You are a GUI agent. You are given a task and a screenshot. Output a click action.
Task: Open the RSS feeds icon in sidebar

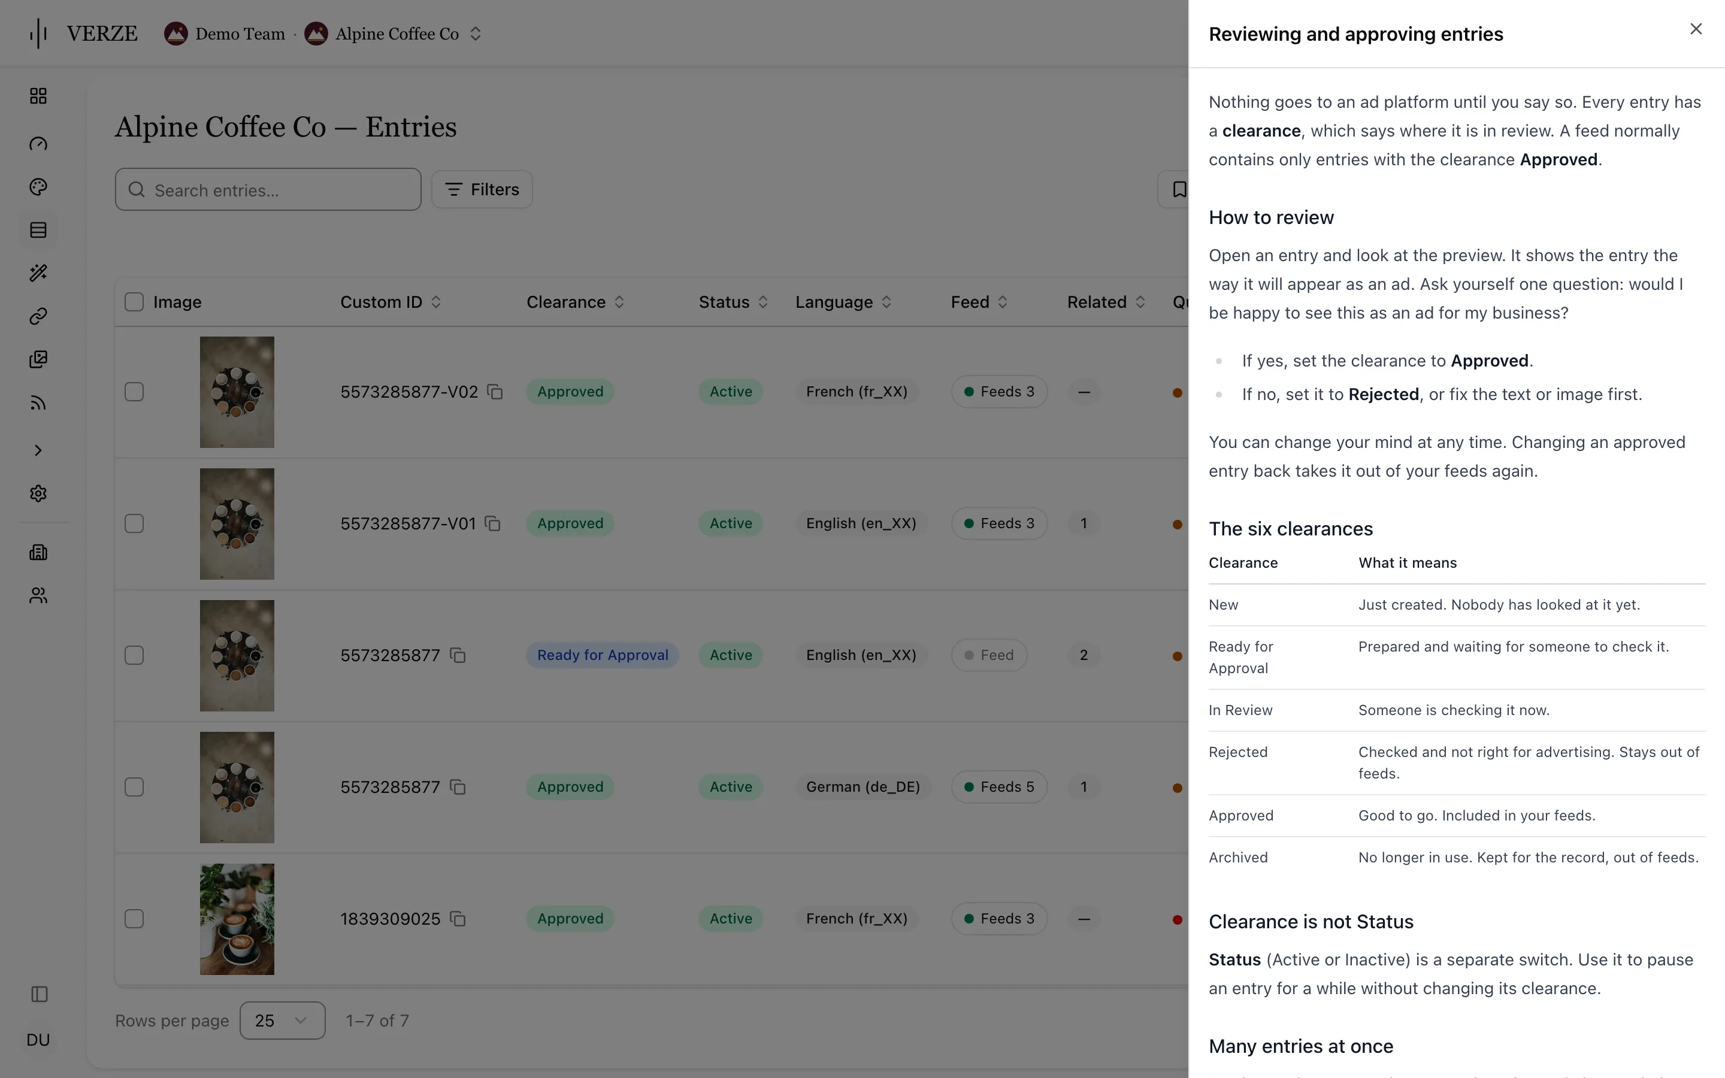tap(38, 403)
